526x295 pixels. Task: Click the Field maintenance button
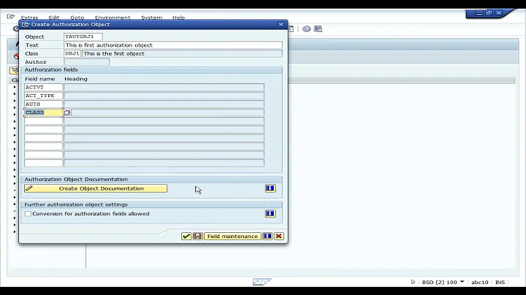[232, 237]
